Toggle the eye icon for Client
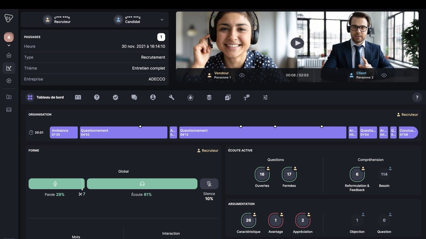Screen dimensions: 426x239 (x=384, y=75)
